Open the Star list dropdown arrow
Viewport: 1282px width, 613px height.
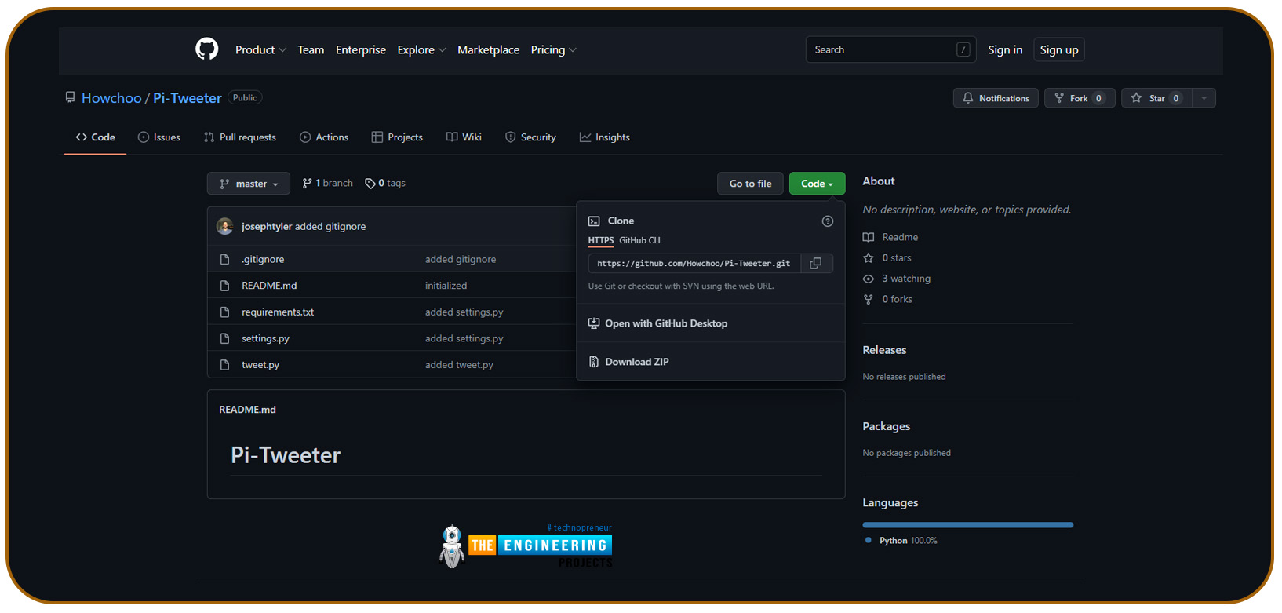tap(1204, 98)
